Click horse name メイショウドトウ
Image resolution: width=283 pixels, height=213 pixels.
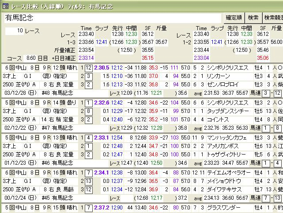(224, 181)
